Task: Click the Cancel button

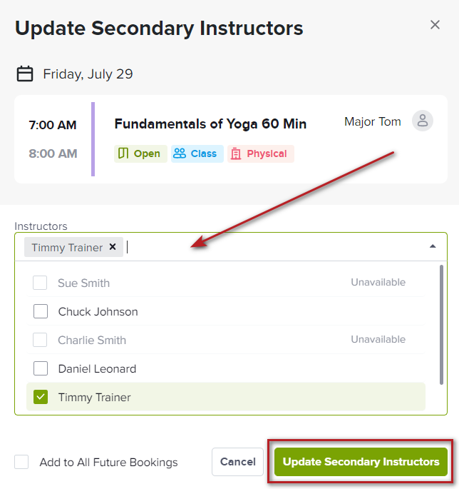Action: click(x=237, y=462)
